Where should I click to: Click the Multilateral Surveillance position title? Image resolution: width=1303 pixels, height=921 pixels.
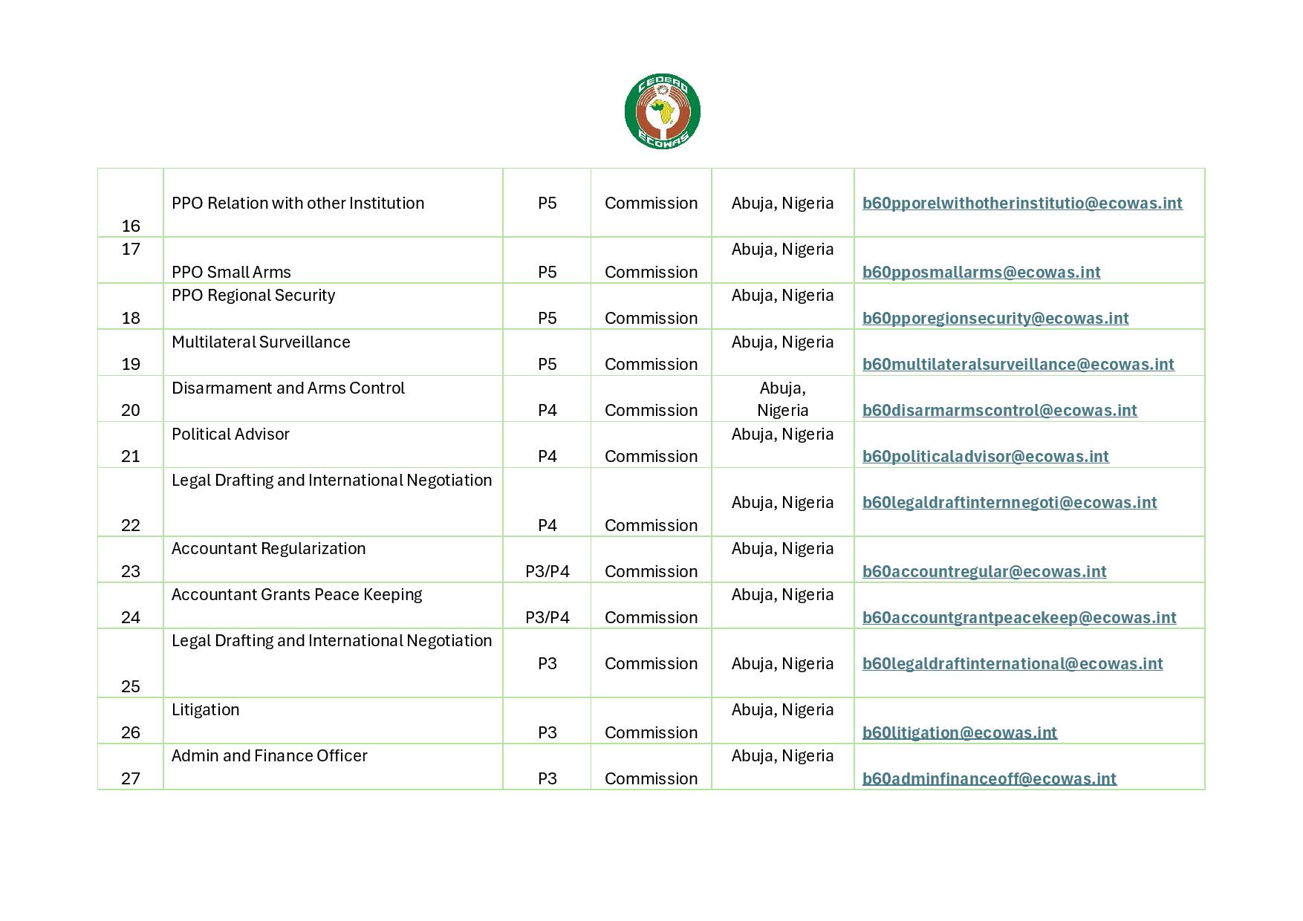261,342
